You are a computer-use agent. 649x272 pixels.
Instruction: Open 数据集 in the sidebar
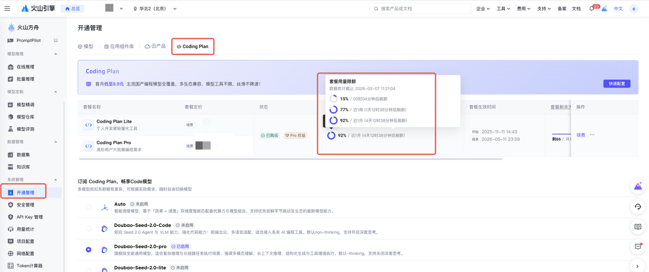(x=23, y=155)
